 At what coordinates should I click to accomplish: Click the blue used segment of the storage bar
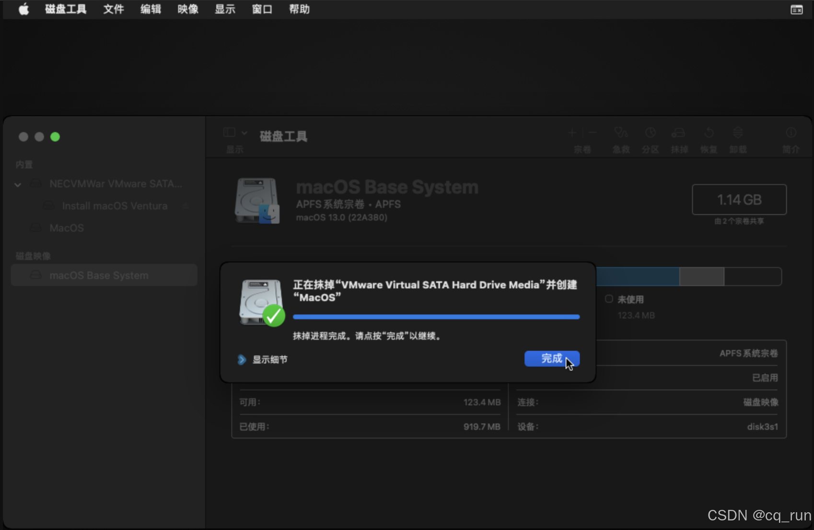pyautogui.click(x=638, y=277)
